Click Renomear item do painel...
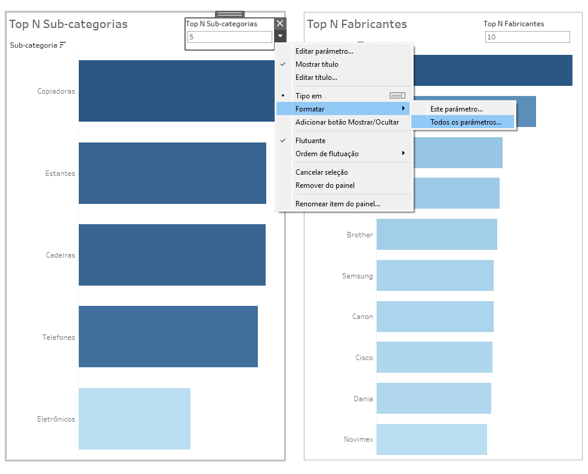588x474 pixels. (337, 204)
